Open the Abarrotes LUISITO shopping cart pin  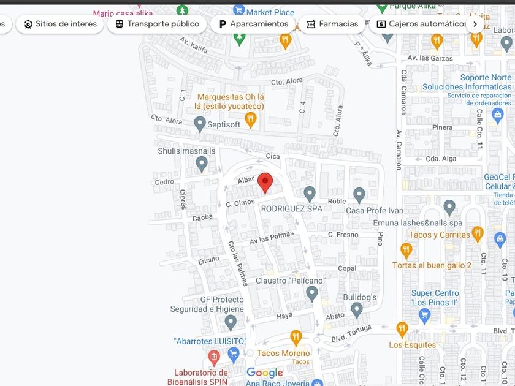coord(234,355)
